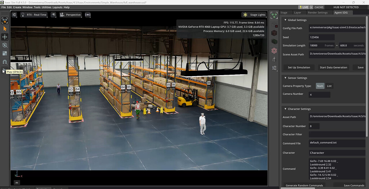Activate the Scale tool
Viewport: 369px width, 189px height.
click(x=5, y=53)
